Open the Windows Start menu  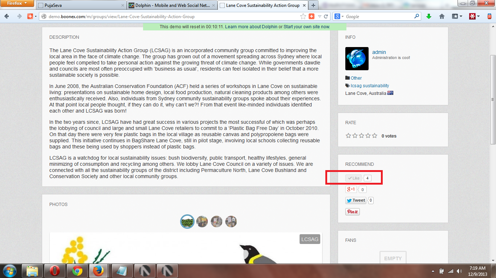9,271
